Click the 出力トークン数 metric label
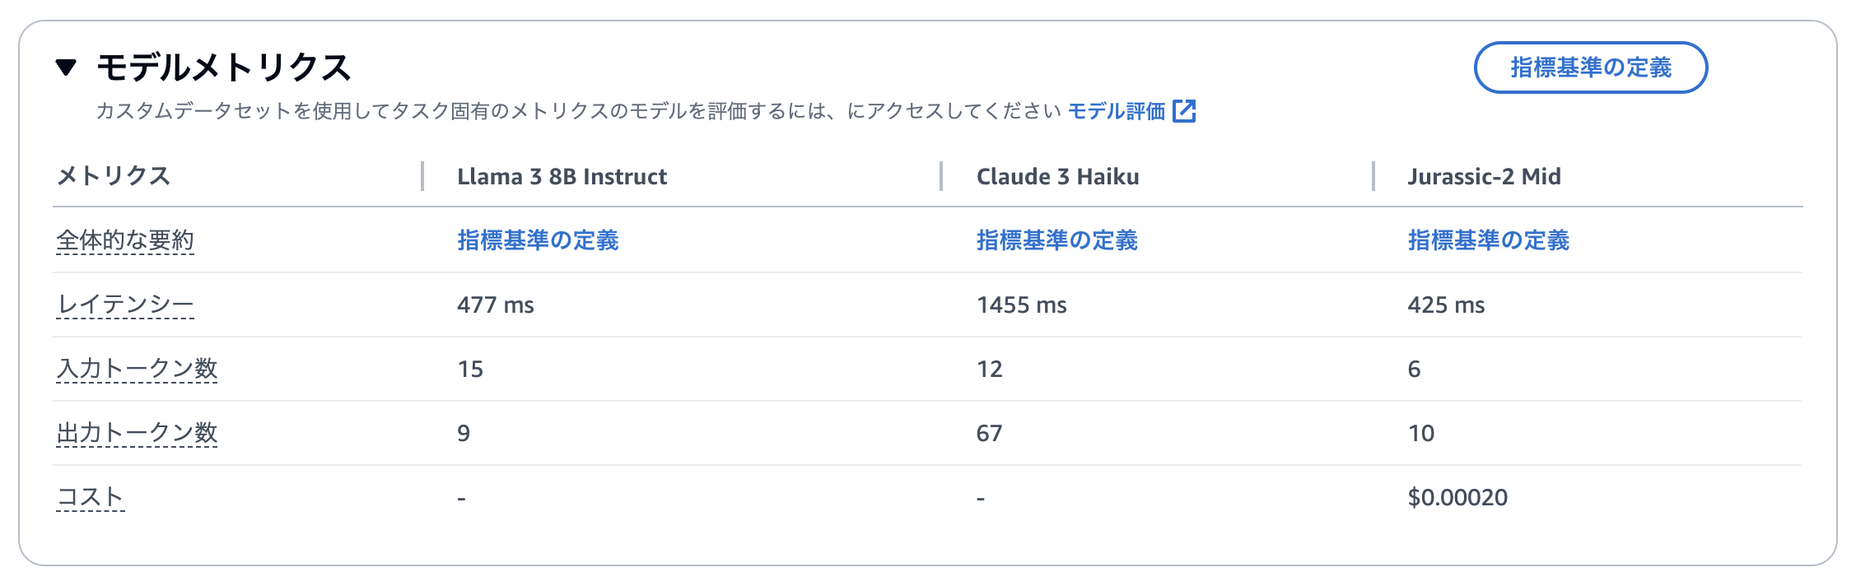 click(137, 433)
